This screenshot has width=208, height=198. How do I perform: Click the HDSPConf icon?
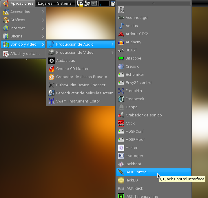(x=121, y=132)
